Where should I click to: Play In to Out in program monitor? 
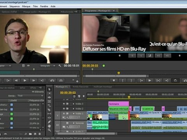(158, 80)
